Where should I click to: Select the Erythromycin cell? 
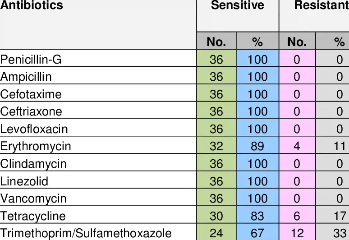pos(36,146)
